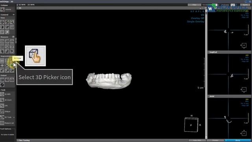Select the arc angle tool in Measure

12,41
